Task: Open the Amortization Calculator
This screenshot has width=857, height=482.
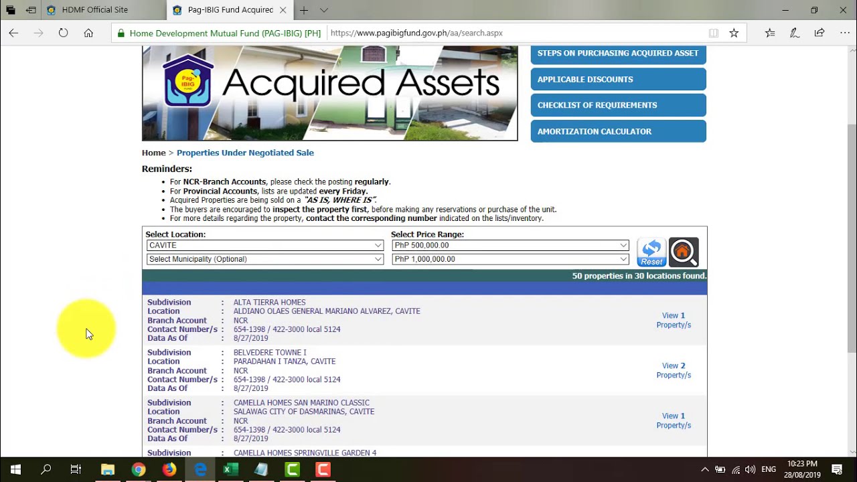Action: pyautogui.click(x=618, y=131)
